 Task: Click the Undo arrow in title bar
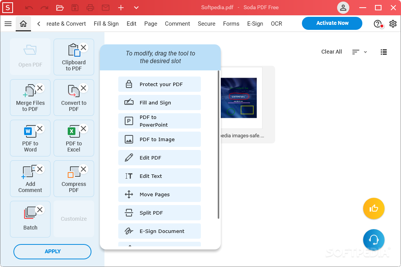coord(29,8)
